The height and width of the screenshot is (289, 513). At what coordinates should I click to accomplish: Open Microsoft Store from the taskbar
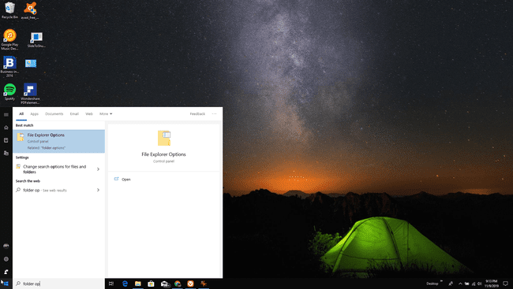(x=151, y=283)
